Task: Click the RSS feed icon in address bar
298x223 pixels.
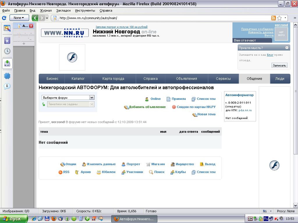Action: click(273, 18)
